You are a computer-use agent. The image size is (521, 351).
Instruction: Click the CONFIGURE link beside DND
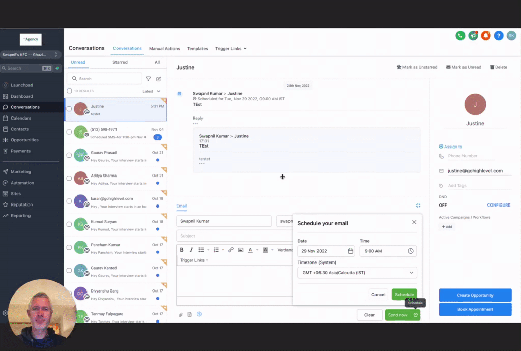pos(499,205)
